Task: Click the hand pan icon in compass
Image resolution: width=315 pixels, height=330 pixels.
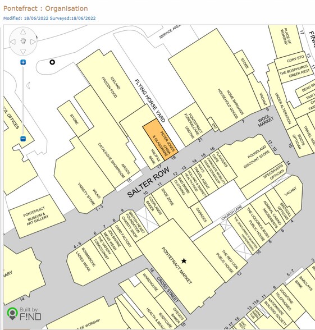Action: pyautogui.click(x=23, y=40)
